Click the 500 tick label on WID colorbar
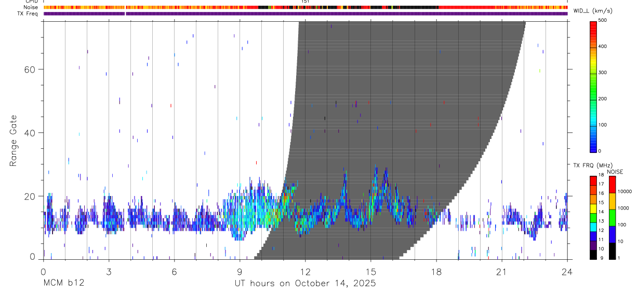 pyautogui.click(x=603, y=20)
